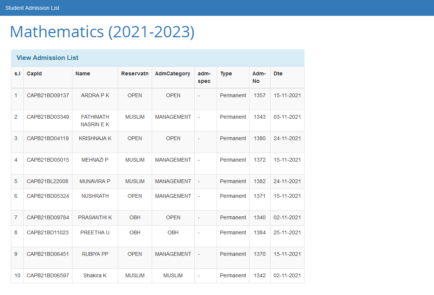Click the Reservatn column header
This screenshot has height=295, width=434.
point(135,73)
